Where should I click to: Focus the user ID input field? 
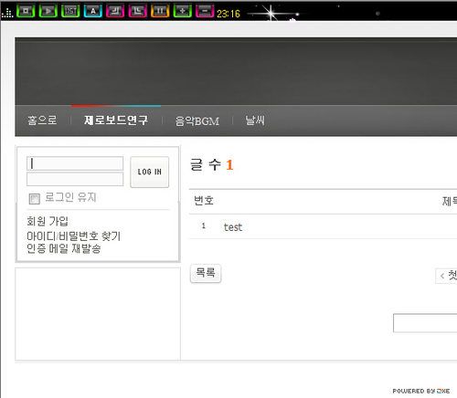(x=75, y=163)
